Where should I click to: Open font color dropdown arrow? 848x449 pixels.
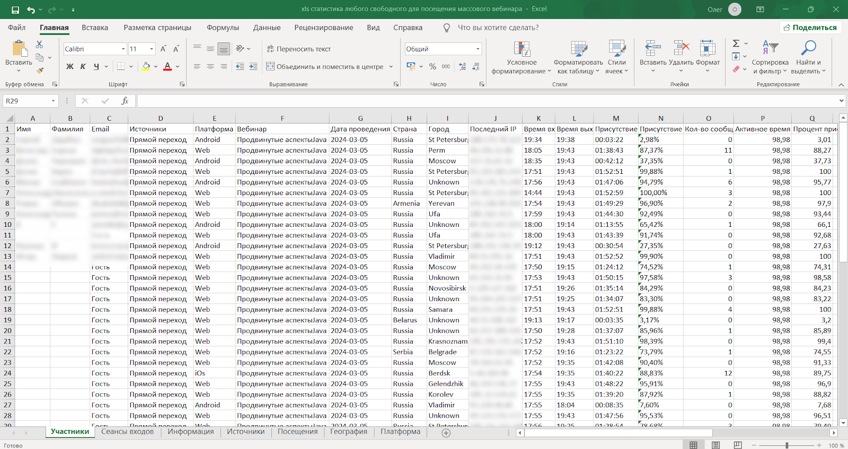coord(178,66)
